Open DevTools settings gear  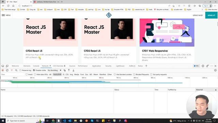click(x=203, y=66)
